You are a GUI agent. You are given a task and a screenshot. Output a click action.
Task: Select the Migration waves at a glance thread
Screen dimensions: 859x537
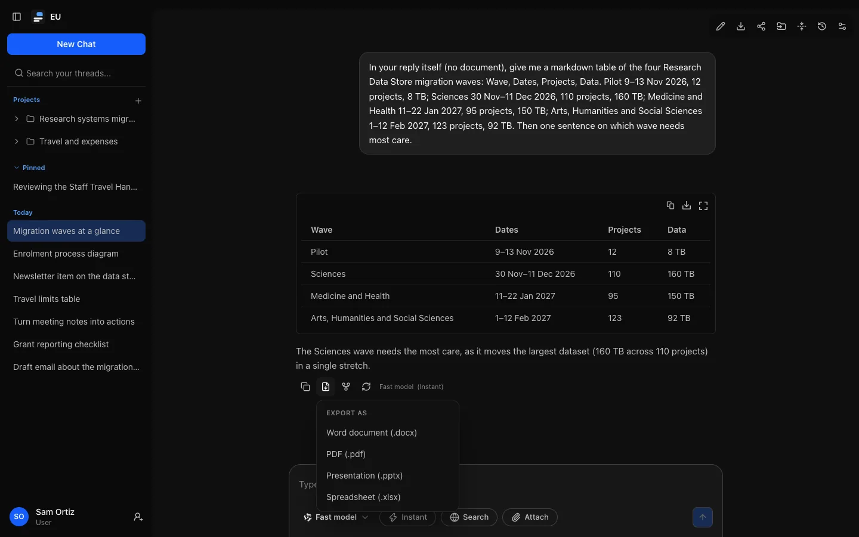tap(76, 231)
